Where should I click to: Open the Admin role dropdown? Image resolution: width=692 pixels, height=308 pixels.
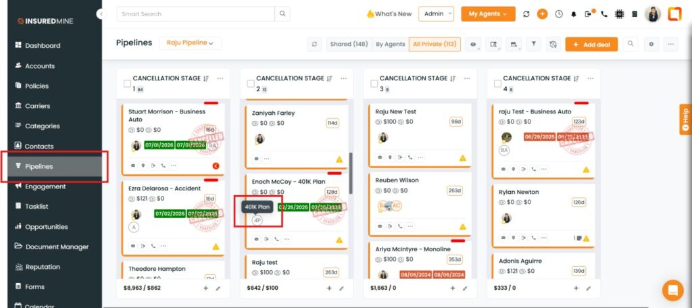[x=436, y=14]
